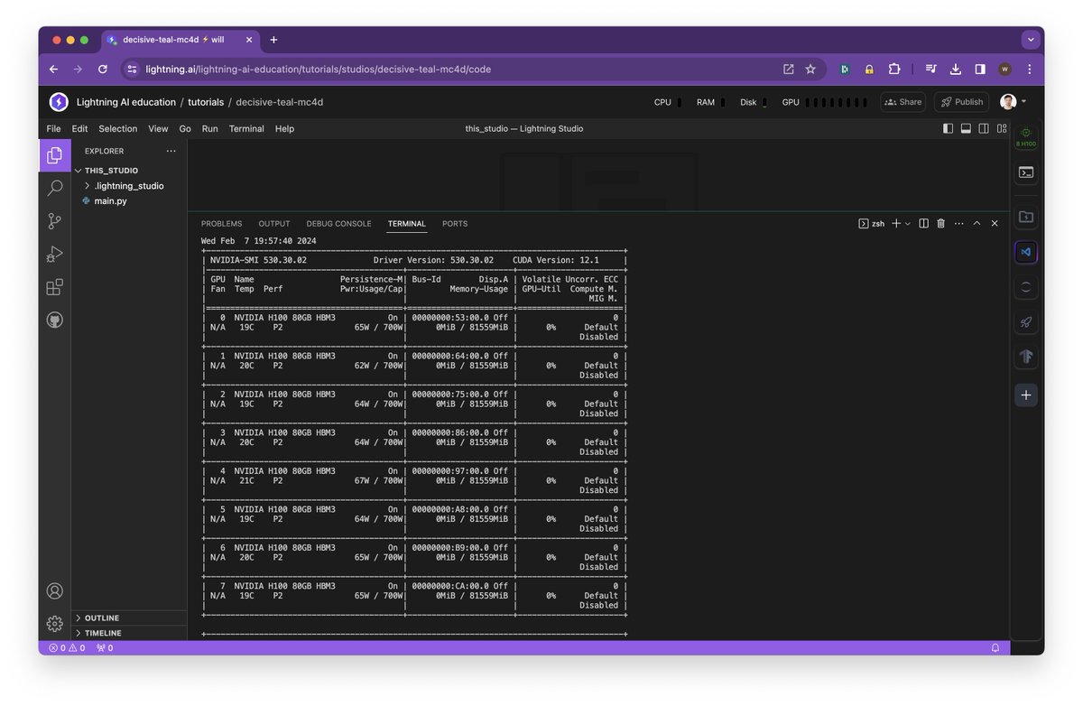Click the Publish button
The width and height of the screenshot is (1083, 706).
tap(962, 102)
